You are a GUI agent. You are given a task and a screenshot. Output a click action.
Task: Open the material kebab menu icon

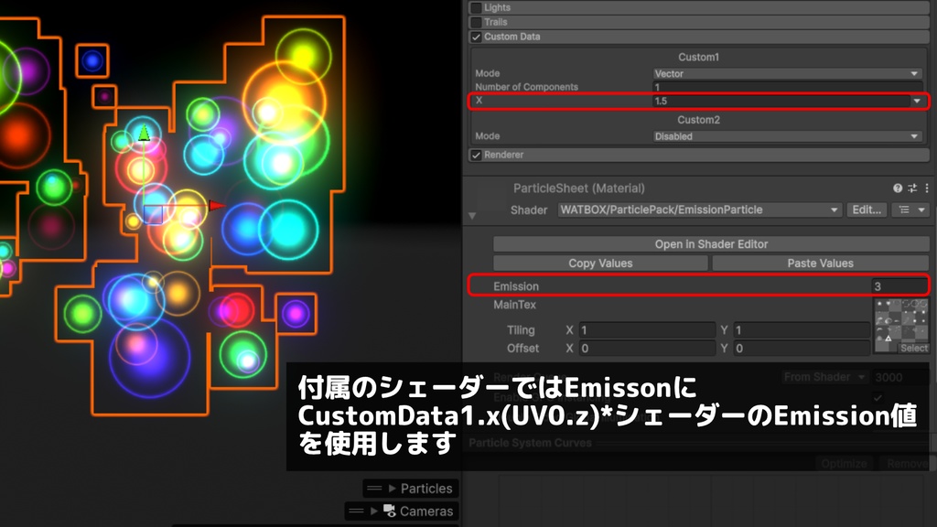pyautogui.click(x=927, y=188)
